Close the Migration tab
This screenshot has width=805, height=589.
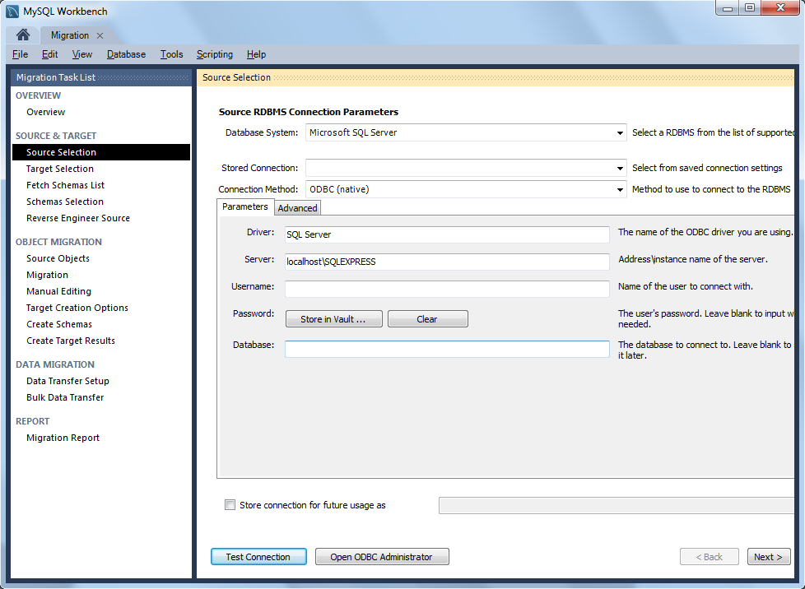[x=100, y=35]
